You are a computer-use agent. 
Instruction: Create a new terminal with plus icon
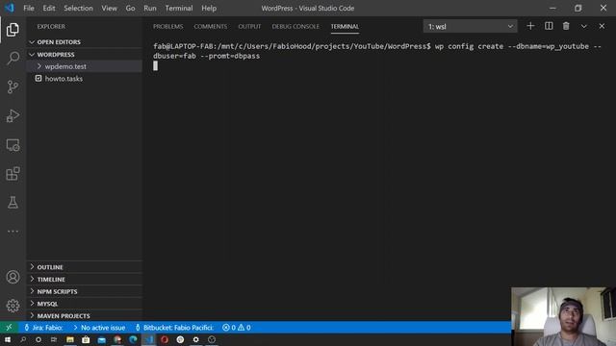pyautogui.click(x=530, y=26)
